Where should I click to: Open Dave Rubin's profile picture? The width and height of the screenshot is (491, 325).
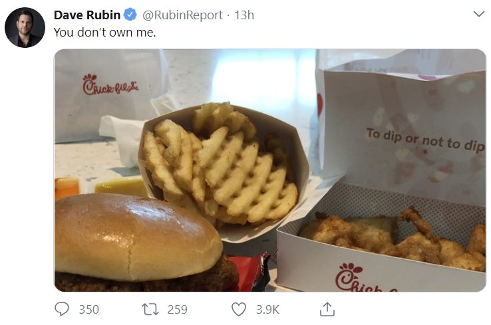(25, 27)
